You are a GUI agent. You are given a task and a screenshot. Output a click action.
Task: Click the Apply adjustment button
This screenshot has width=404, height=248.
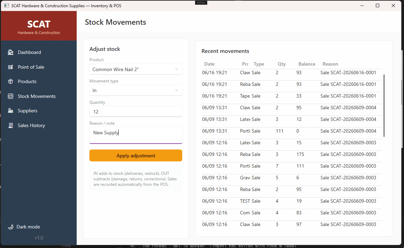(136, 156)
